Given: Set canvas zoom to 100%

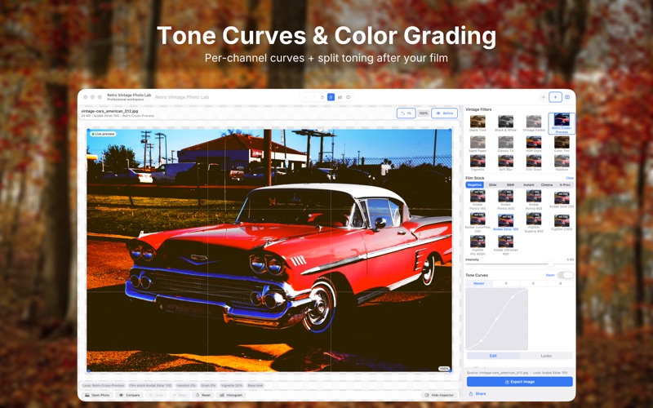Looking at the screenshot, I should 424,113.
